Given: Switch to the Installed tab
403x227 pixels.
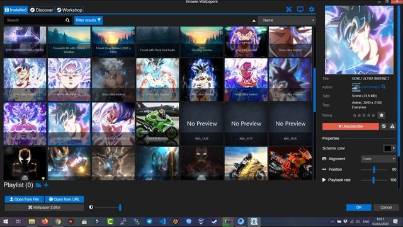Looking at the screenshot, I should click(x=16, y=10).
